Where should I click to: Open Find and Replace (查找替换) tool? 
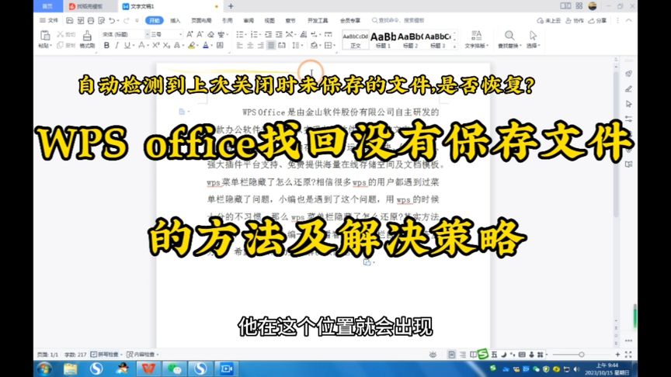[509, 40]
